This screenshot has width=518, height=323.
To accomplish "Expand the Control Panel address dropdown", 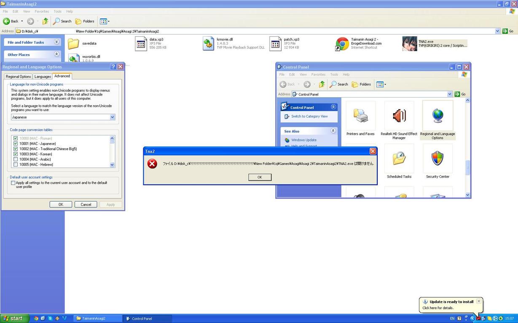I will (449, 94).
